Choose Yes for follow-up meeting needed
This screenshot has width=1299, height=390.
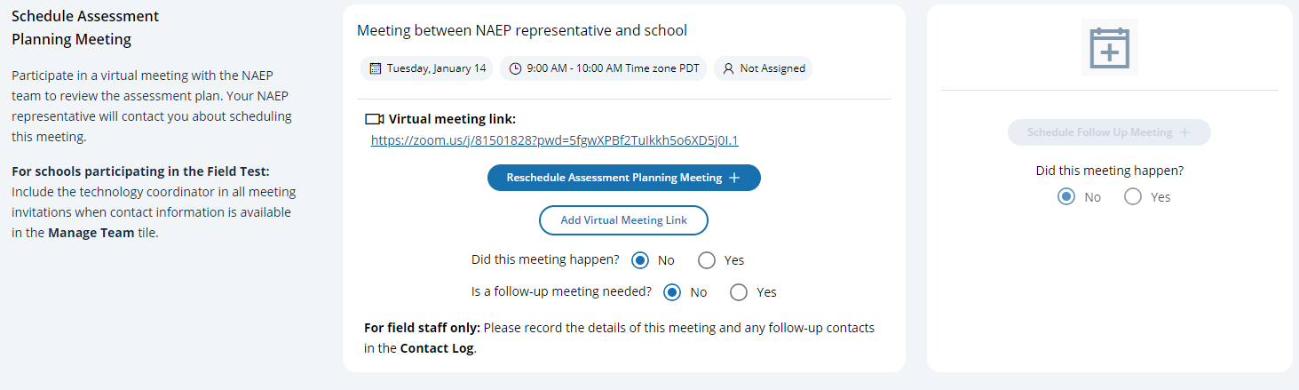739,291
